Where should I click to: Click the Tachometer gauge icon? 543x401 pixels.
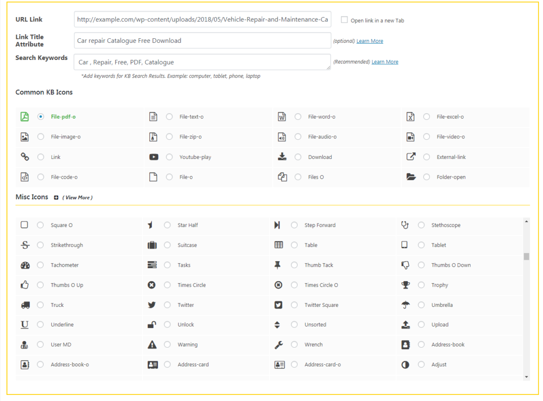(25, 265)
